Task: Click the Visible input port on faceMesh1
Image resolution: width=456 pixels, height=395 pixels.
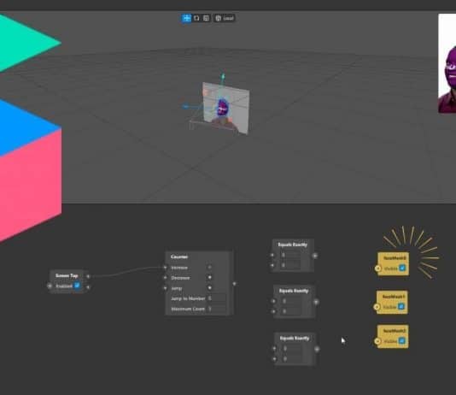Action: [x=377, y=307]
